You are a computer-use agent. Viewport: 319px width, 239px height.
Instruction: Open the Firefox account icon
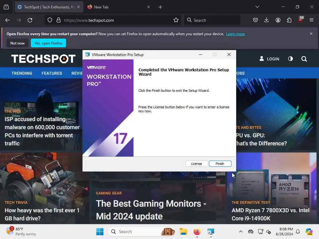[278, 20]
